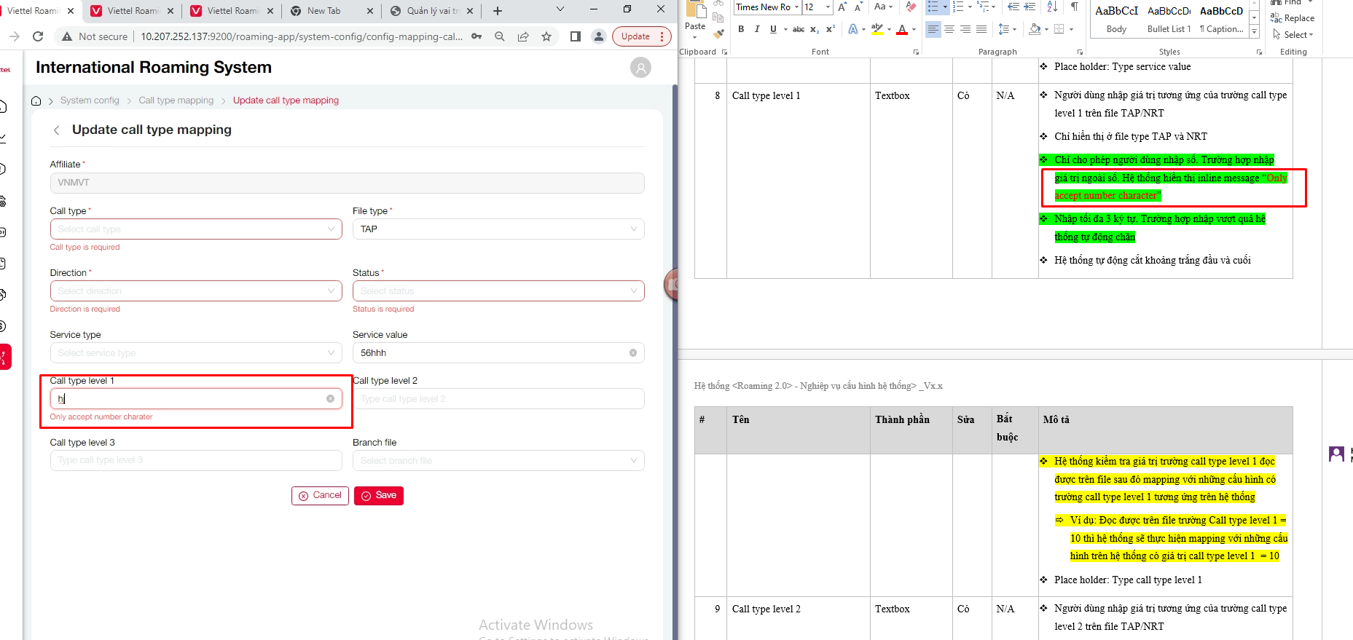This screenshot has width=1353, height=640.
Task: Open the Call type dropdown
Action: (x=195, y=229)
